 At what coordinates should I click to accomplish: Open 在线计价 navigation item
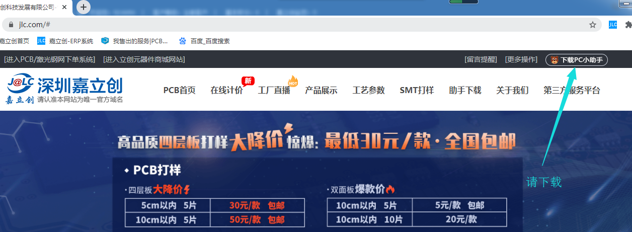[226, 91]
